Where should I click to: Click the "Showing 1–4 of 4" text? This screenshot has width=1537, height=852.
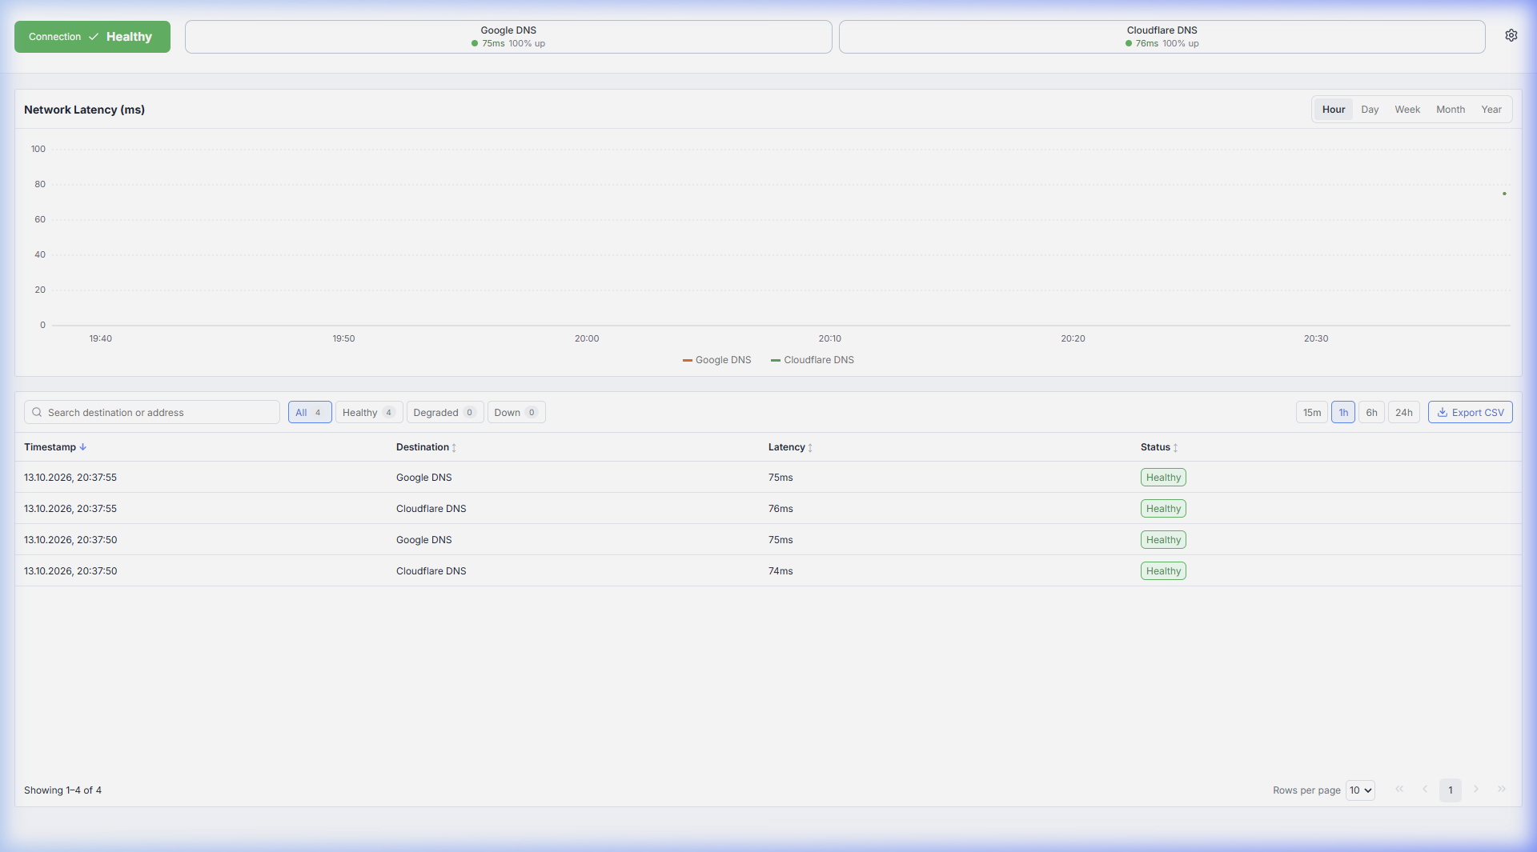(x=62, y=790)
